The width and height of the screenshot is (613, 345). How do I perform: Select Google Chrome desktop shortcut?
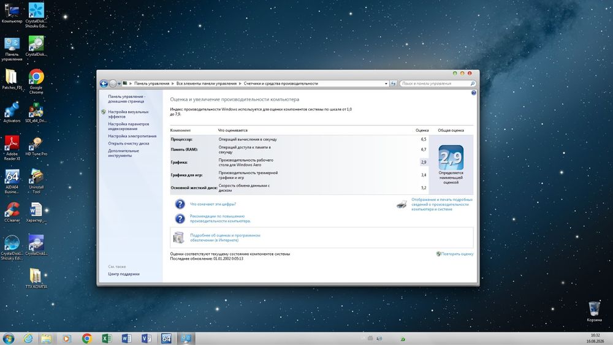[x=36, y=82]
